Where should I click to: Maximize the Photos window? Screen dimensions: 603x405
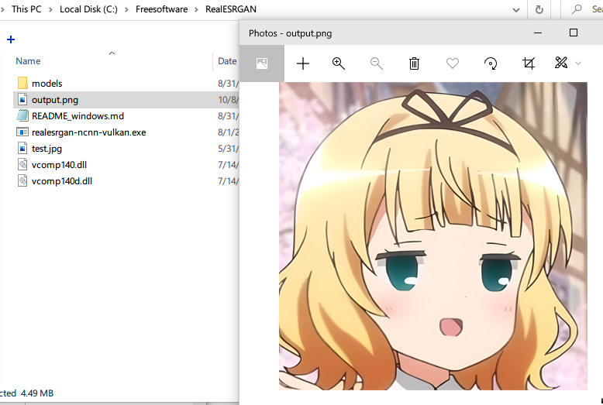point(574,33)
